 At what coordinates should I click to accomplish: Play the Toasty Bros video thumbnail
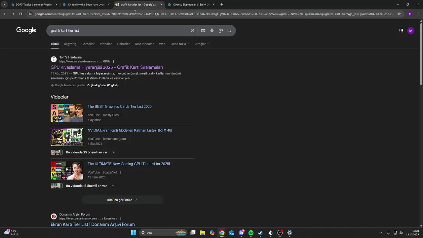[x=67, y=113]
